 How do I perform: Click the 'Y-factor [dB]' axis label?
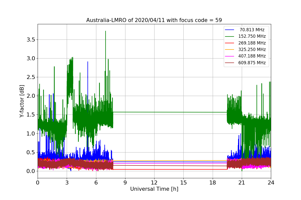tap(22, 101)
